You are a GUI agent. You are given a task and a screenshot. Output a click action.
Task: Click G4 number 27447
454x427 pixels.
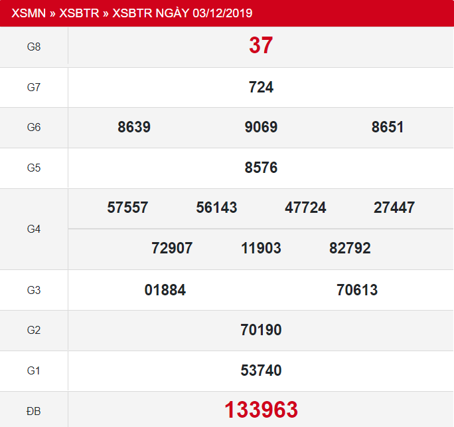click(394, 208)
